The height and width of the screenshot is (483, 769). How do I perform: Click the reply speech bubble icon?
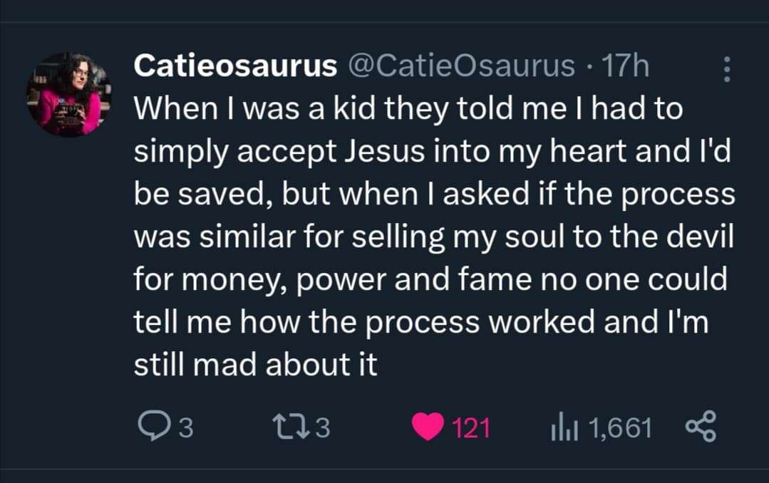pos(151,427)
